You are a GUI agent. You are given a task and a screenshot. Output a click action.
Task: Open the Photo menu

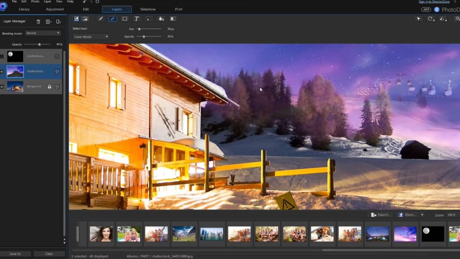35,2
